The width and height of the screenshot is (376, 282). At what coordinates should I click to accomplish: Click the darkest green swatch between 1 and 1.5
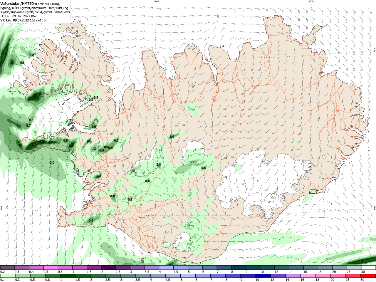(x=68, y=276)
